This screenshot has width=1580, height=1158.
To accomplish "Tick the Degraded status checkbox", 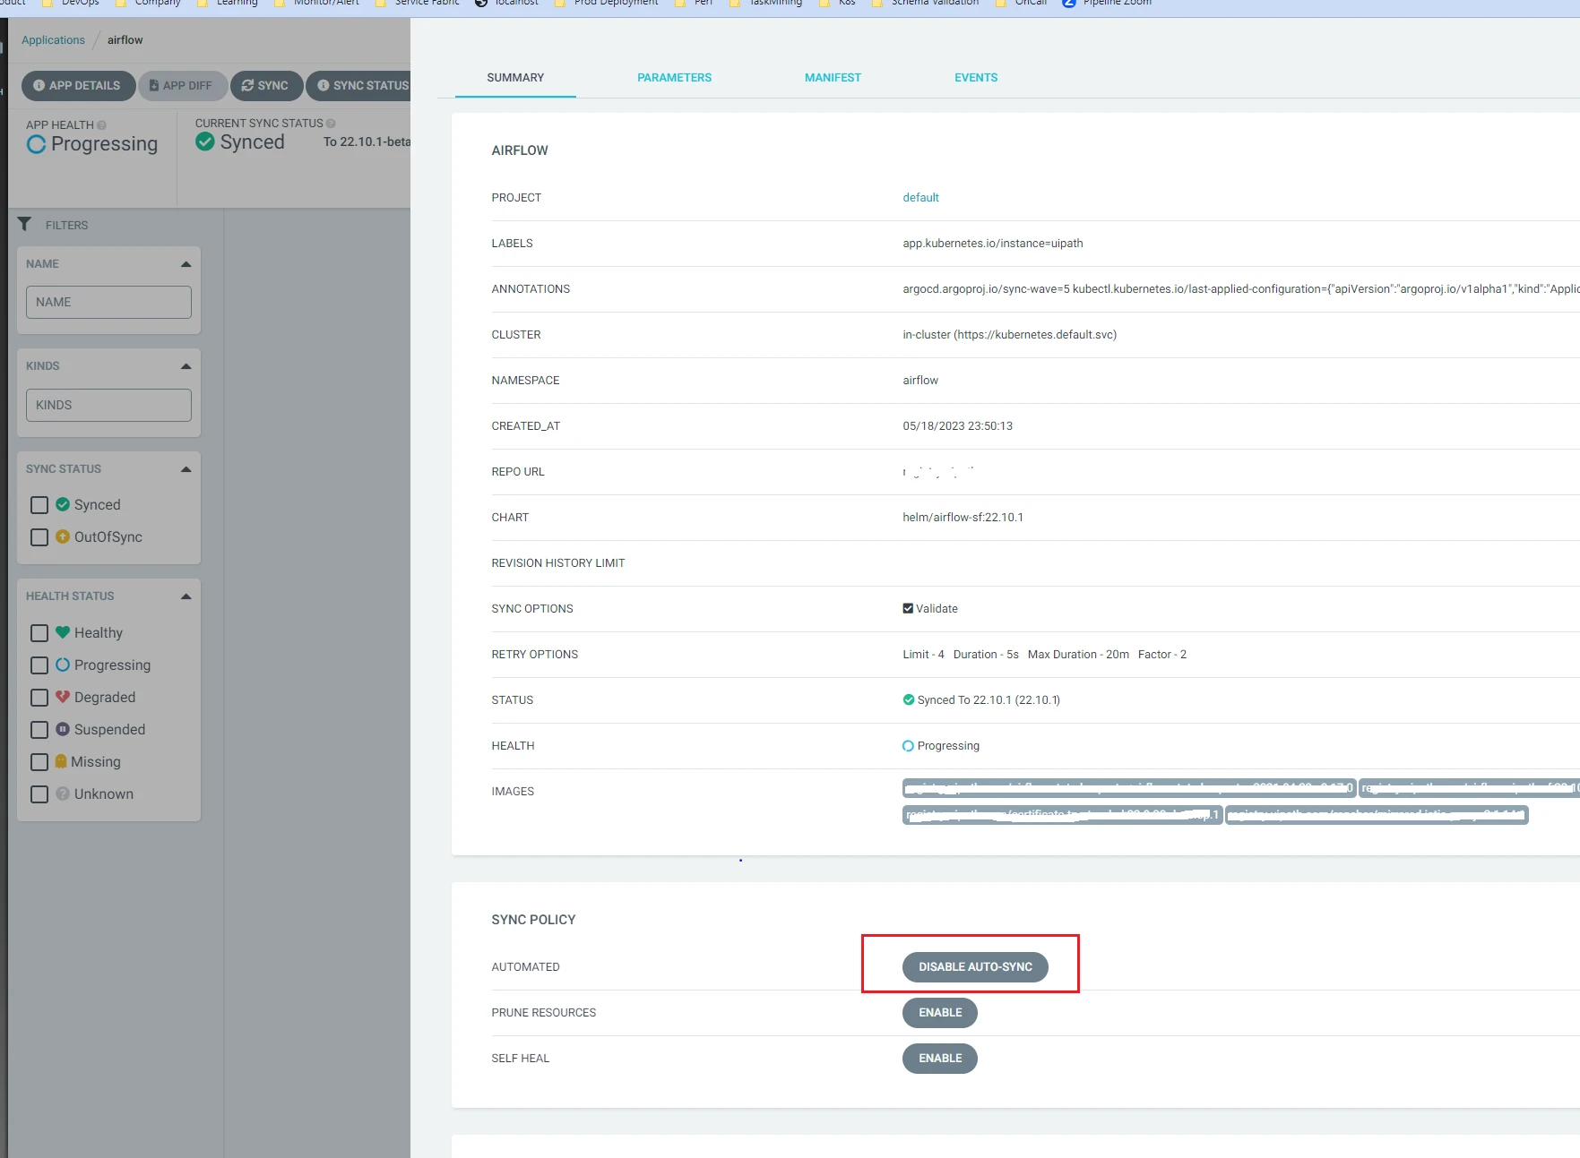I will 39,698.
